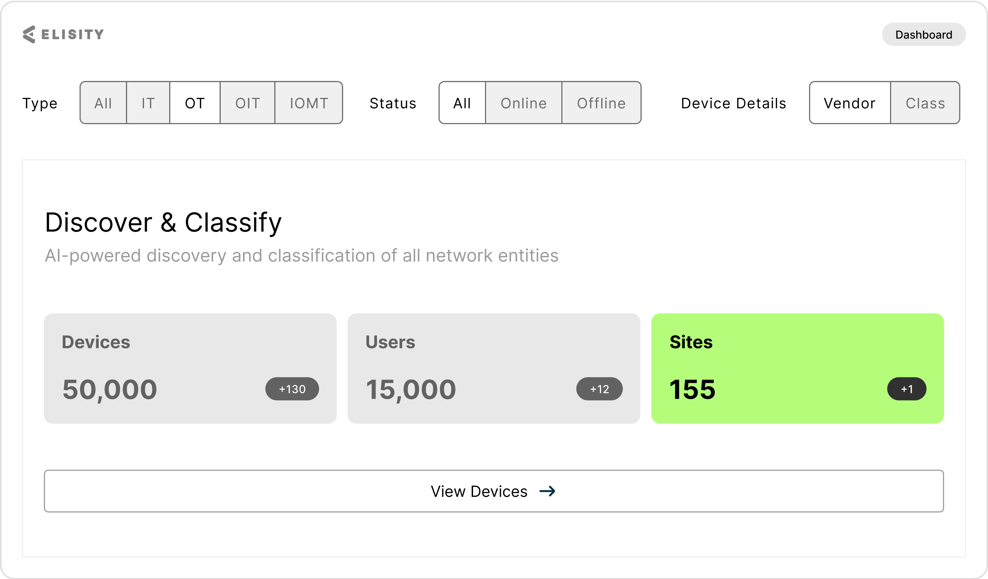Open the green Sites 155 card

pos(798,368)
